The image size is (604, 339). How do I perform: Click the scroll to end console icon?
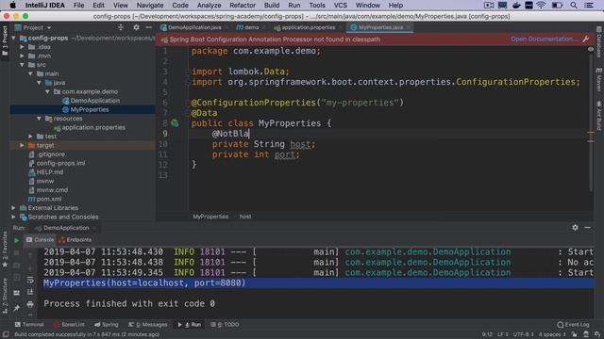30,292
